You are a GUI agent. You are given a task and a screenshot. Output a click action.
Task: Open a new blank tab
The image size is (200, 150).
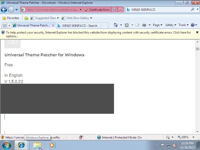tap(104, 25)
